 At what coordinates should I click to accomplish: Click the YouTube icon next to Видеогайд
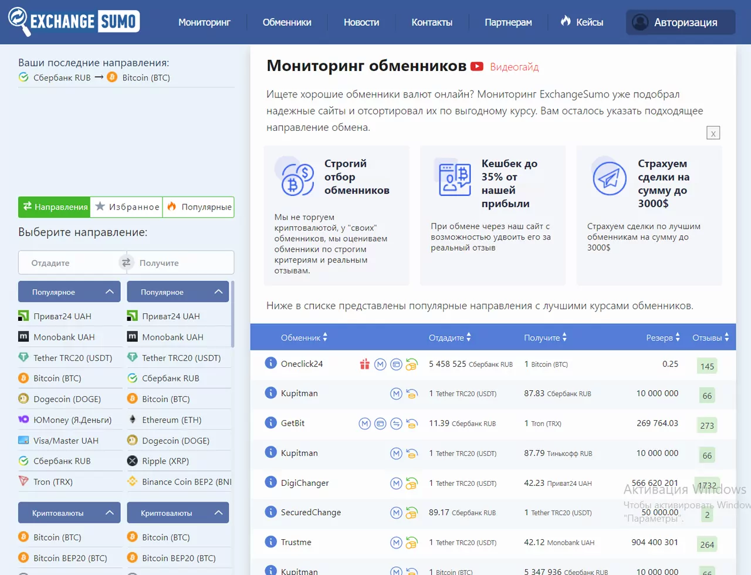click(x=477, y=66)
